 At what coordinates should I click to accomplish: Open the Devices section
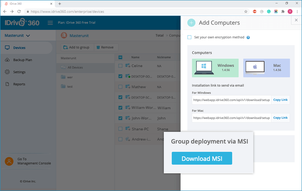[26, 47]
